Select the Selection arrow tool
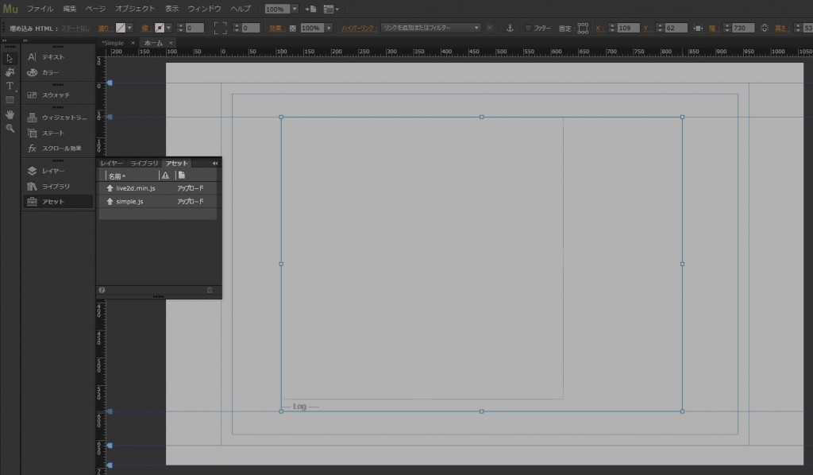 [x=10, y=59]
